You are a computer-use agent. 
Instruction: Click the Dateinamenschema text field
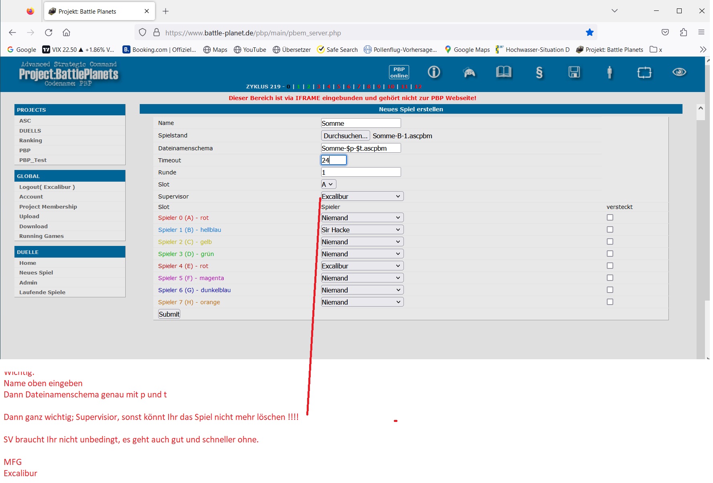pyautogui.click(x=361, y=148)
